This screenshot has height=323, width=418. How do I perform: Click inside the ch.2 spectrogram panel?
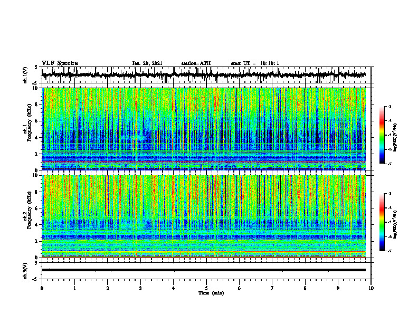[x=204, y=216]
